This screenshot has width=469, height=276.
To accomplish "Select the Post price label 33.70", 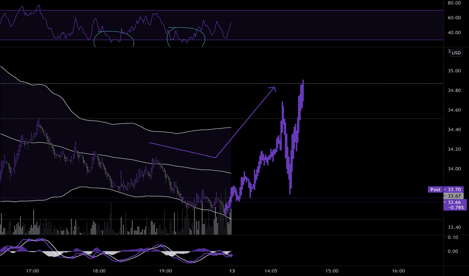I will tap(446, 190).
